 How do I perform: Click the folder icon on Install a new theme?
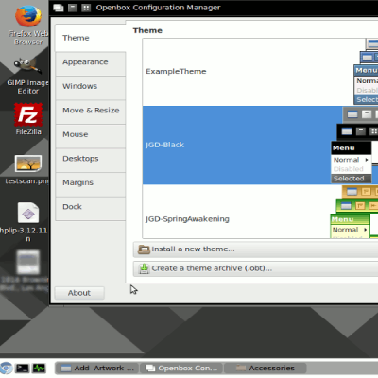[144, 249]
